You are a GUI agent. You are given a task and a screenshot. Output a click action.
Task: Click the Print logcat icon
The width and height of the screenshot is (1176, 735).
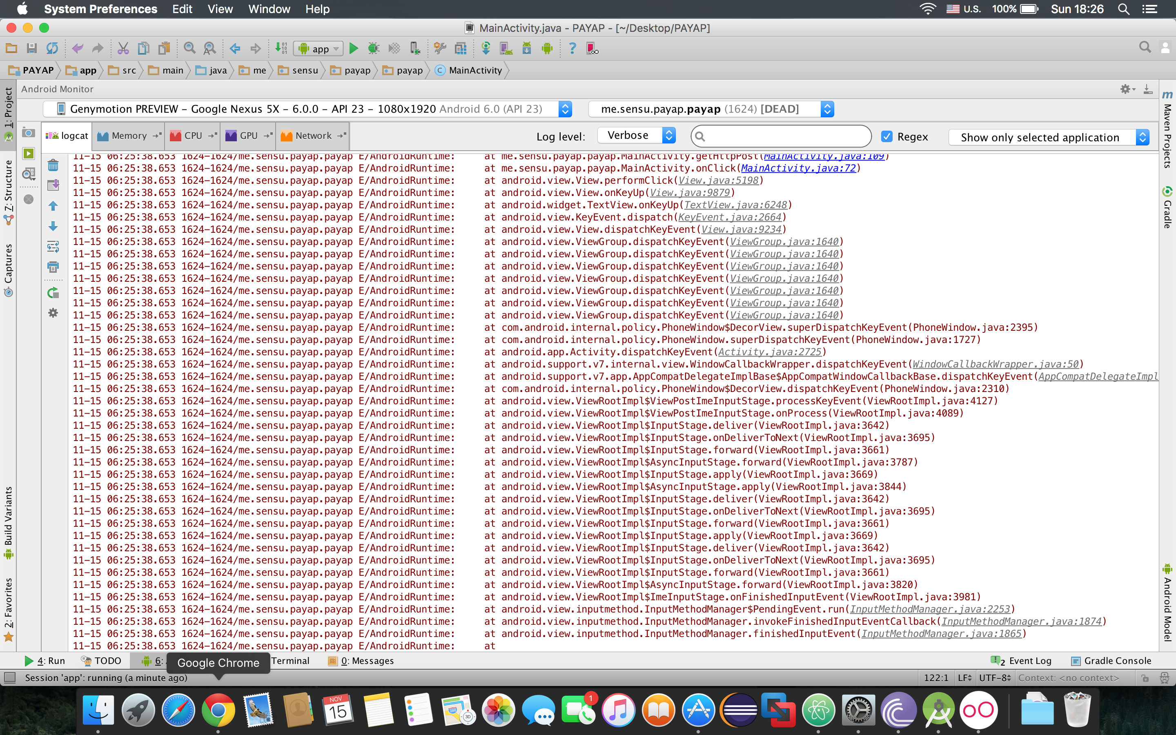pos(53,267)
